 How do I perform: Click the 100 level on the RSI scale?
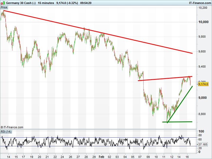201,131
